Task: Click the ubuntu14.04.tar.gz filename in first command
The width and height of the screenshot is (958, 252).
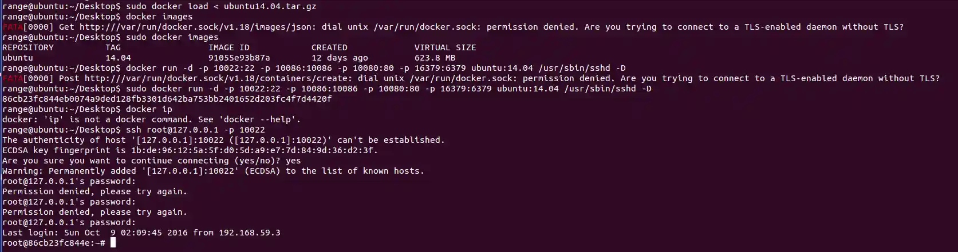Action: pos(270,6)
